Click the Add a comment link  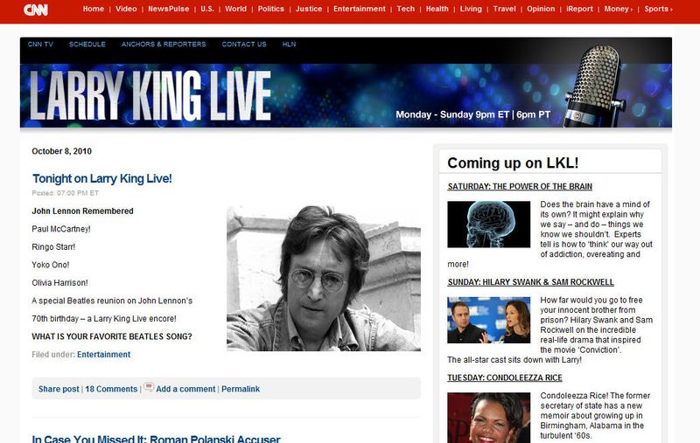tap(185, 389)
